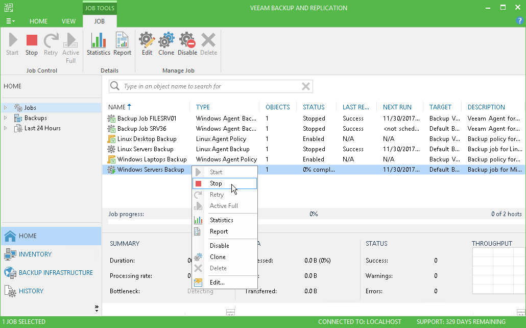The width and height of the screenshot is (526, 328).
Task: Click the Backup Job SRV36 job icon
Action: pyautogui.click(x=111, y=129)
